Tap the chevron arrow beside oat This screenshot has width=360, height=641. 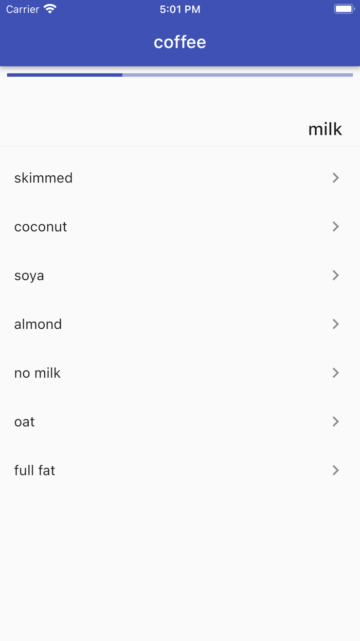coord(335,421)
